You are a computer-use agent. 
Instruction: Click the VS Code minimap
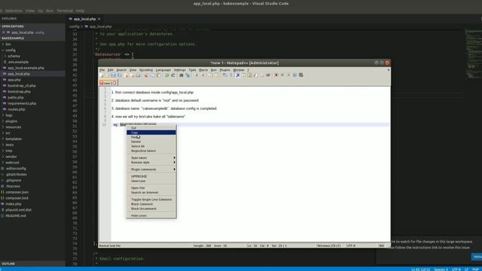coord(473,53)
